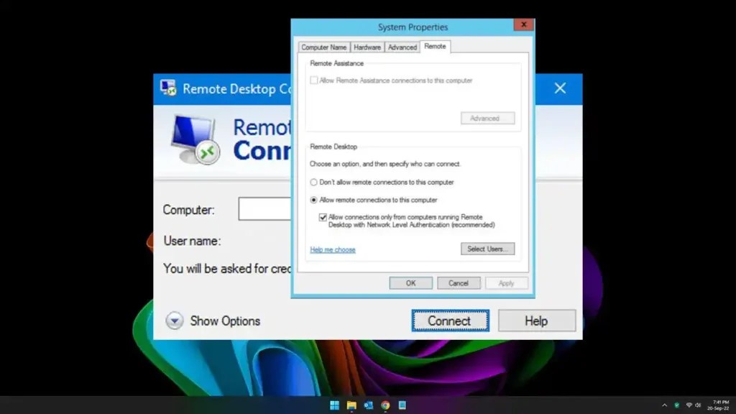Select "Allow remote connections to this computer"
Screen dimensions: 736x414
(313, 200)
